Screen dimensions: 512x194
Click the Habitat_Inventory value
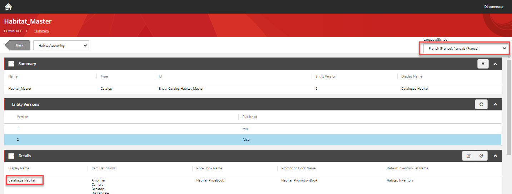click(x=400, y=180)
